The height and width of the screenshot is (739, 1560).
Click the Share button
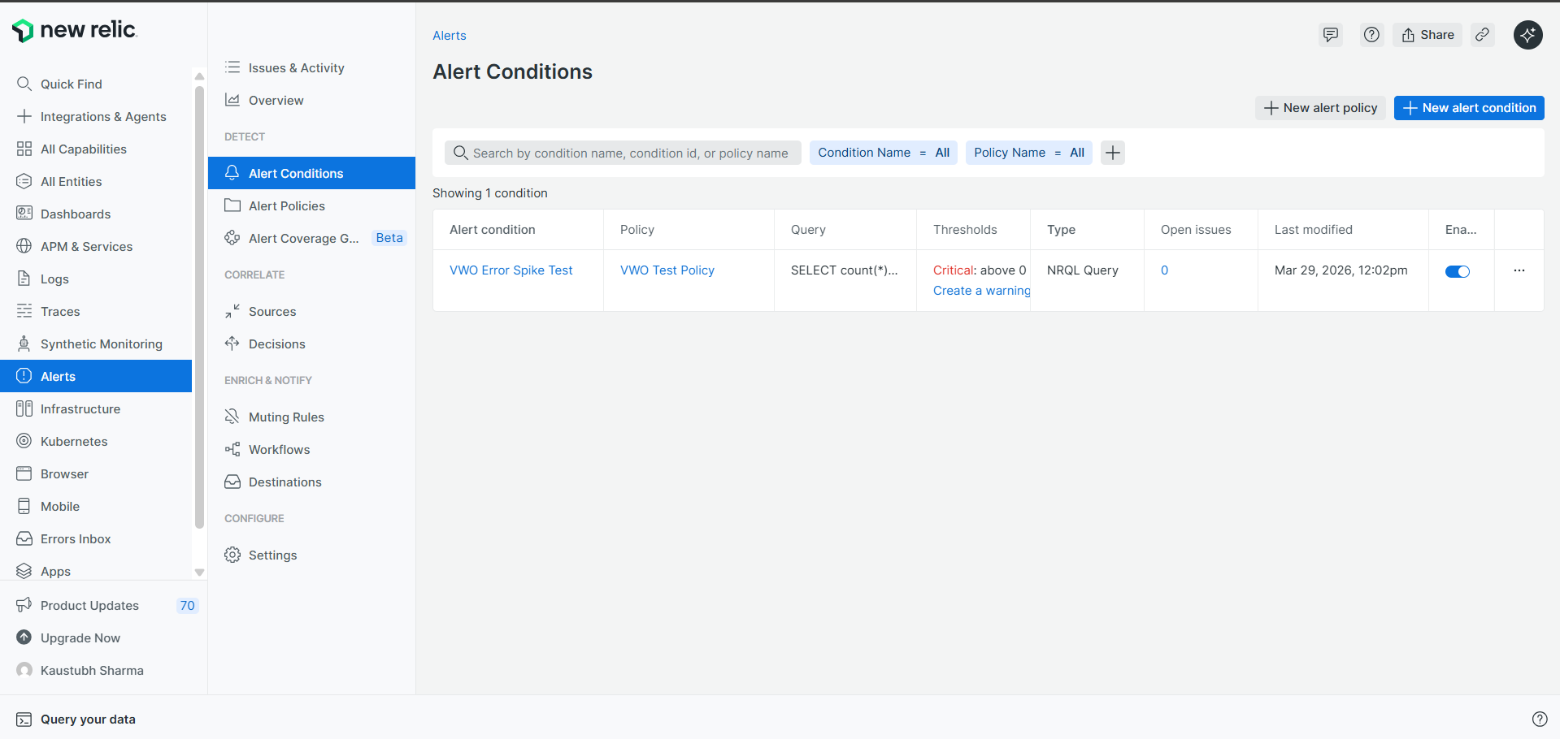coord(1427,35)
